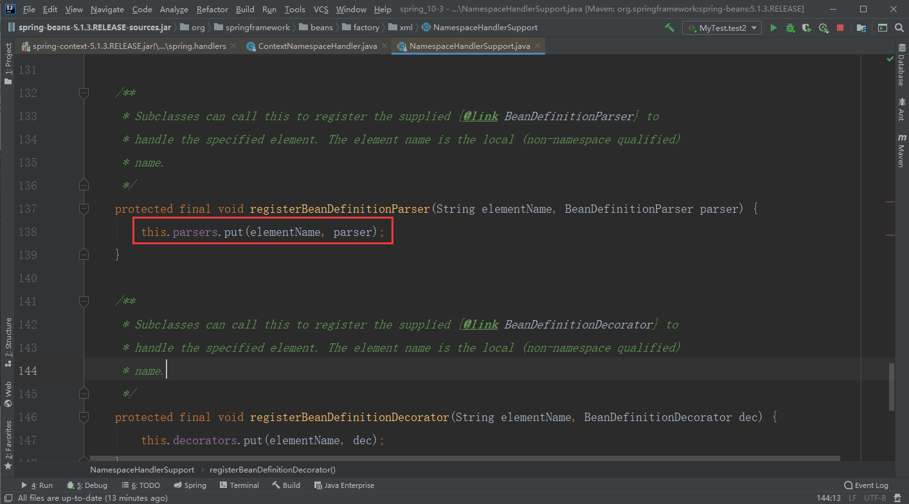Open the Build tool window button

click(286, 485)
